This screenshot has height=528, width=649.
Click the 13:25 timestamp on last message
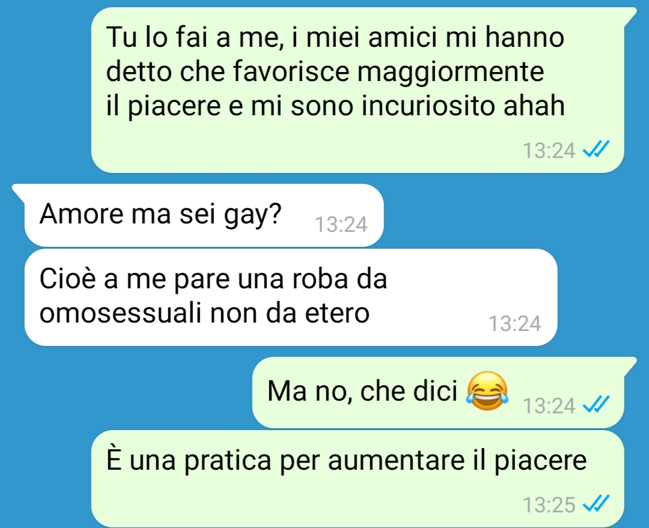549,505
